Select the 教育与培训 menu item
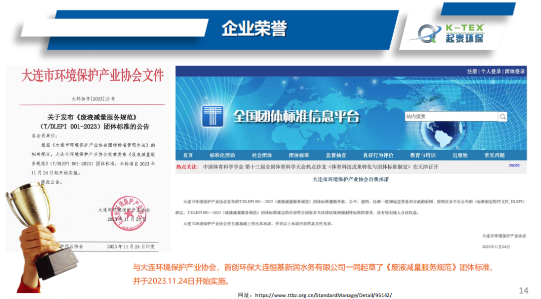The height and width of the screenshot is (299, 541). coord(424,155)
